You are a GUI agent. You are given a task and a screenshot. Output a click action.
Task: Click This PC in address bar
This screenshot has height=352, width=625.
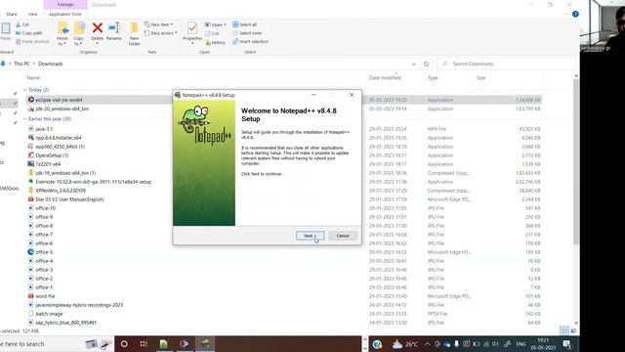coord(21,64)
